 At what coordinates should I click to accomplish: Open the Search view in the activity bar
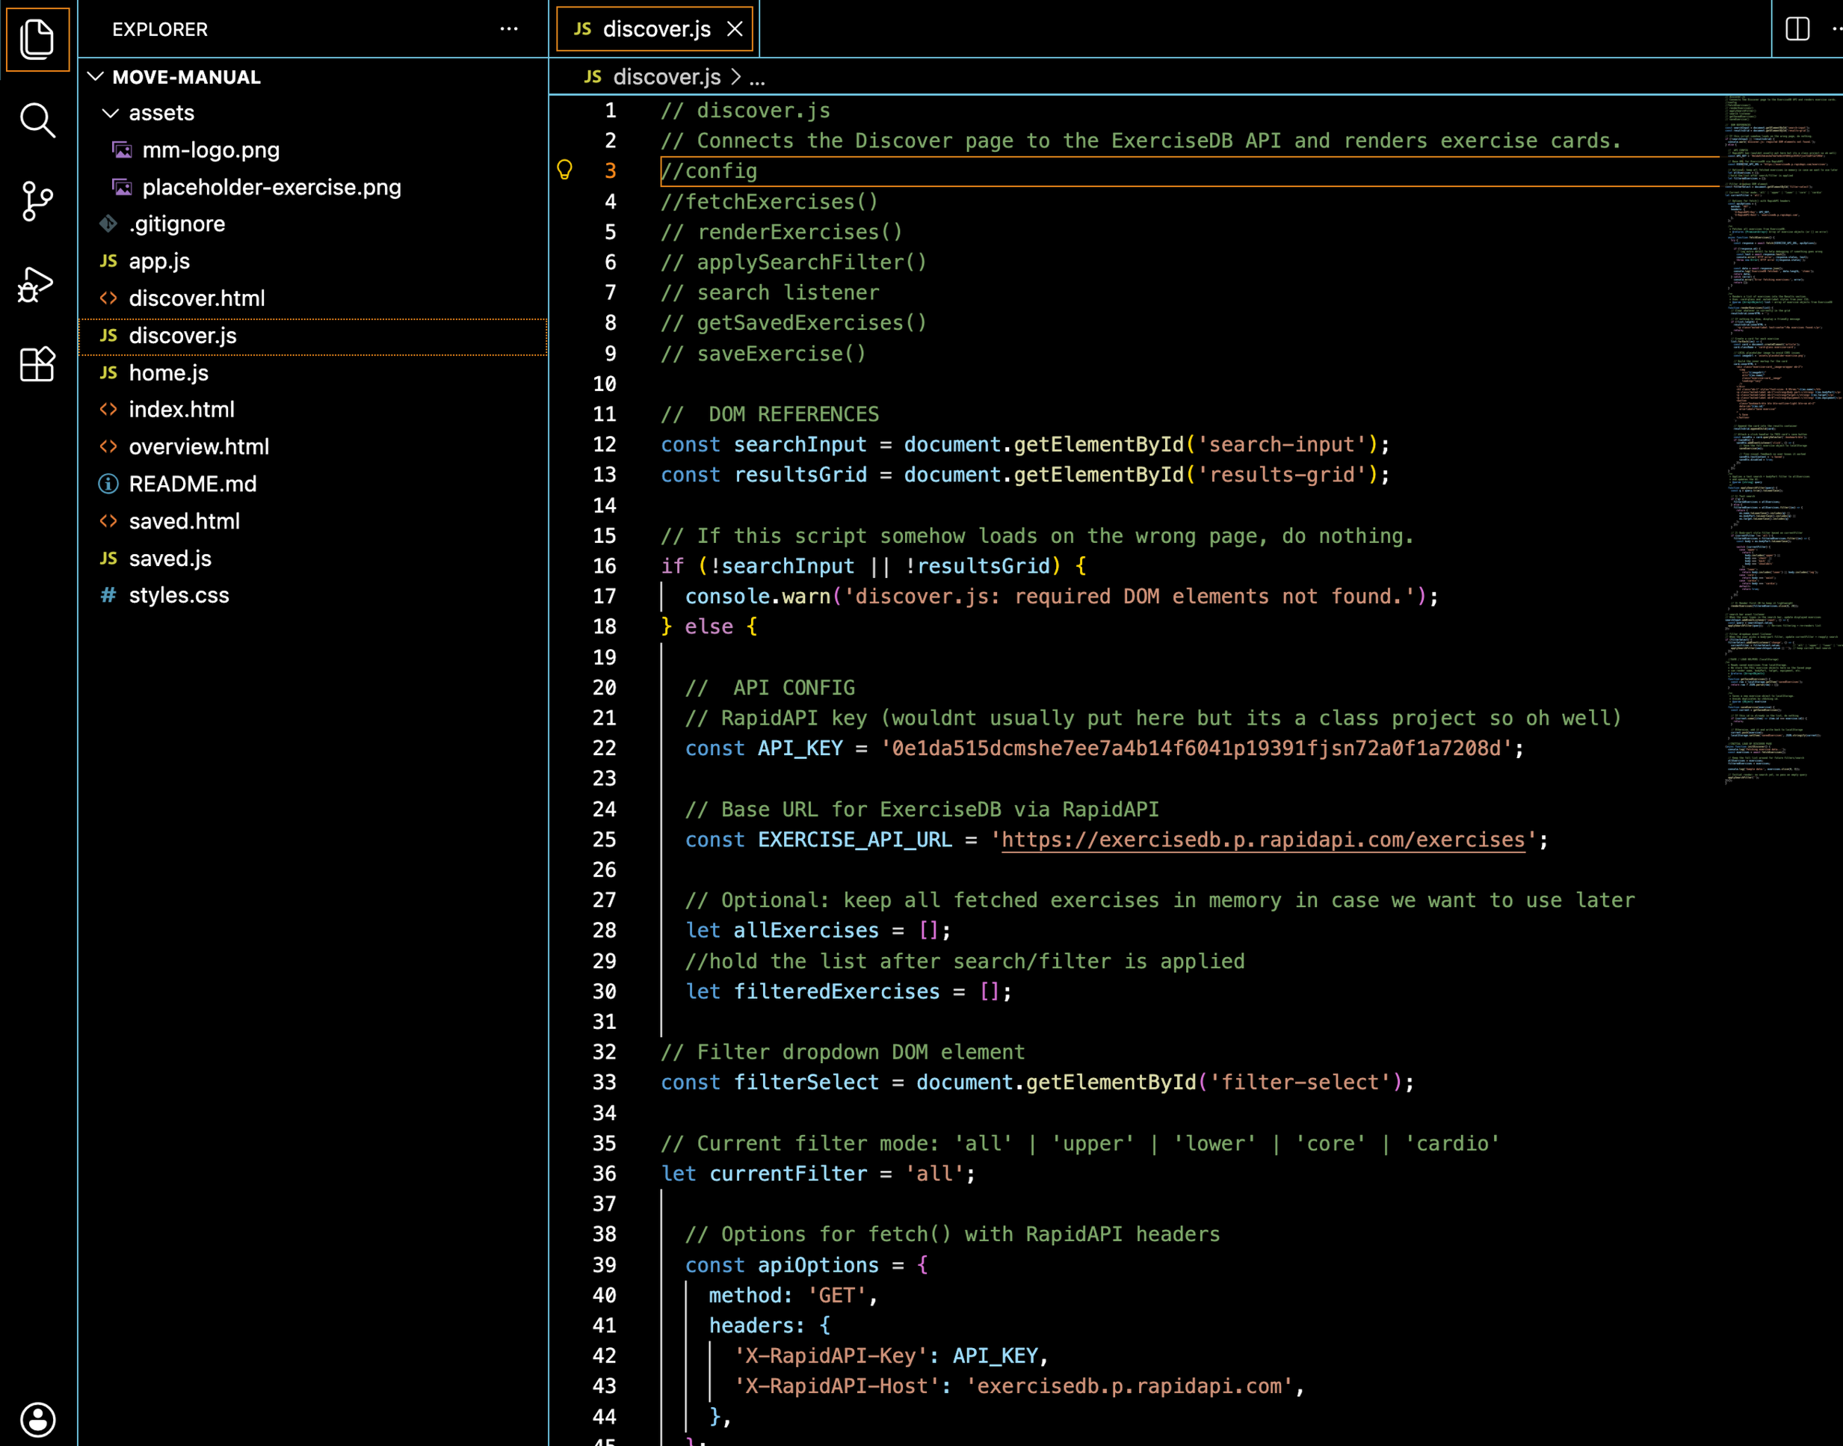[x=37, y=120]
